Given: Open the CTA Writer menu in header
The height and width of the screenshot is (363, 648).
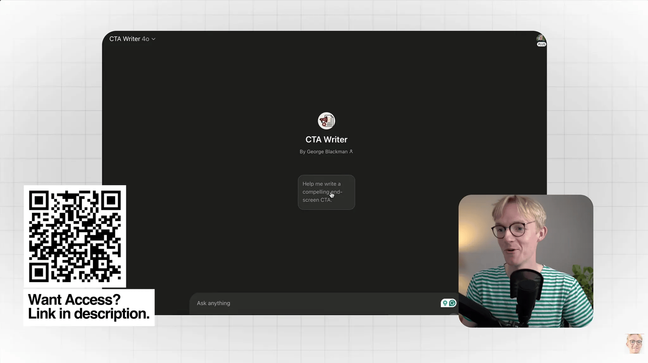Looking at the screenshot, I should [125, 39].
